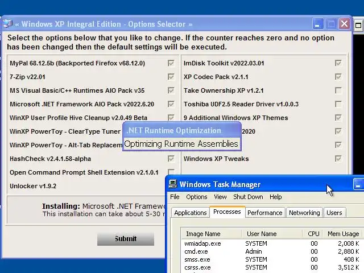Toggle HashCheck v2.4.1.58-alpha checkbox
The width and height of the screenshot is (364, 273).
point(171,159)
